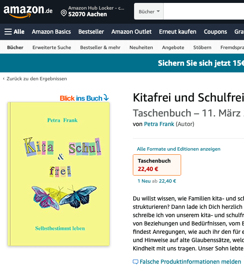The image size is (244, 265).
Task: Click the delivery location pin icon
Action: click(x=64, y=13)
